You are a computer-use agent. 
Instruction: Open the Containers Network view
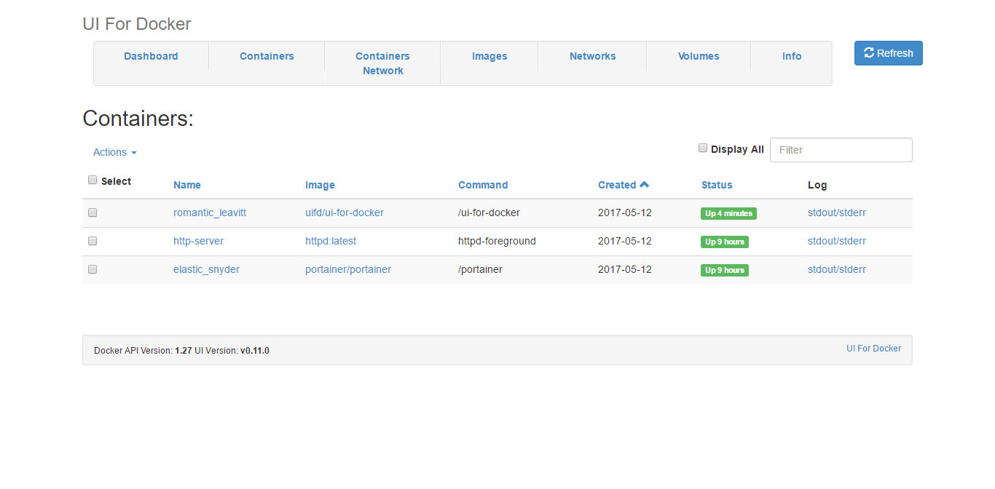(x=382, y=63)
